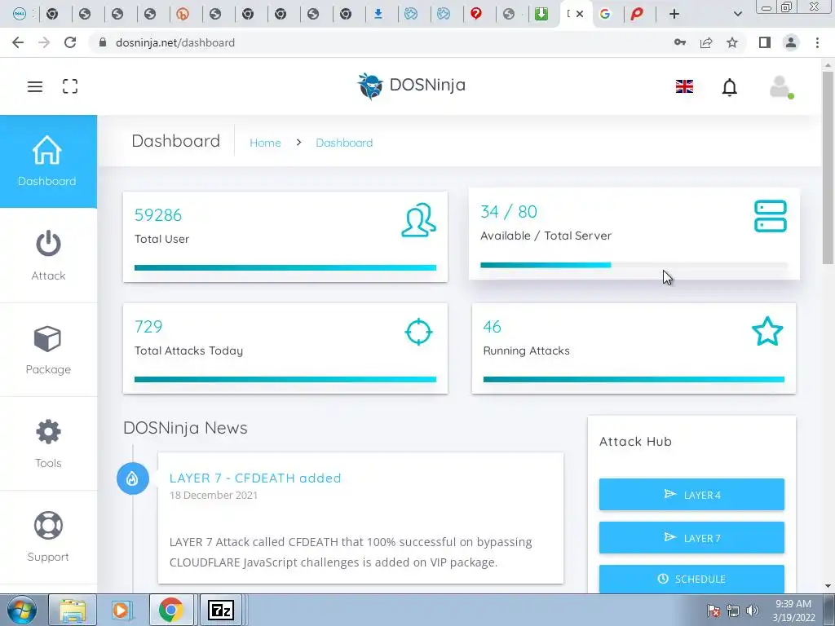Open the Windows Start menu
This screenshot has width=835, height=626.
click(22, 610)
